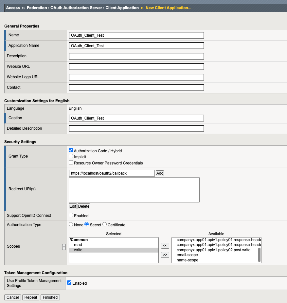Click the Available scopes scrollbar
The height and width of the screenshot is (303, 287).
click(260, 255)
